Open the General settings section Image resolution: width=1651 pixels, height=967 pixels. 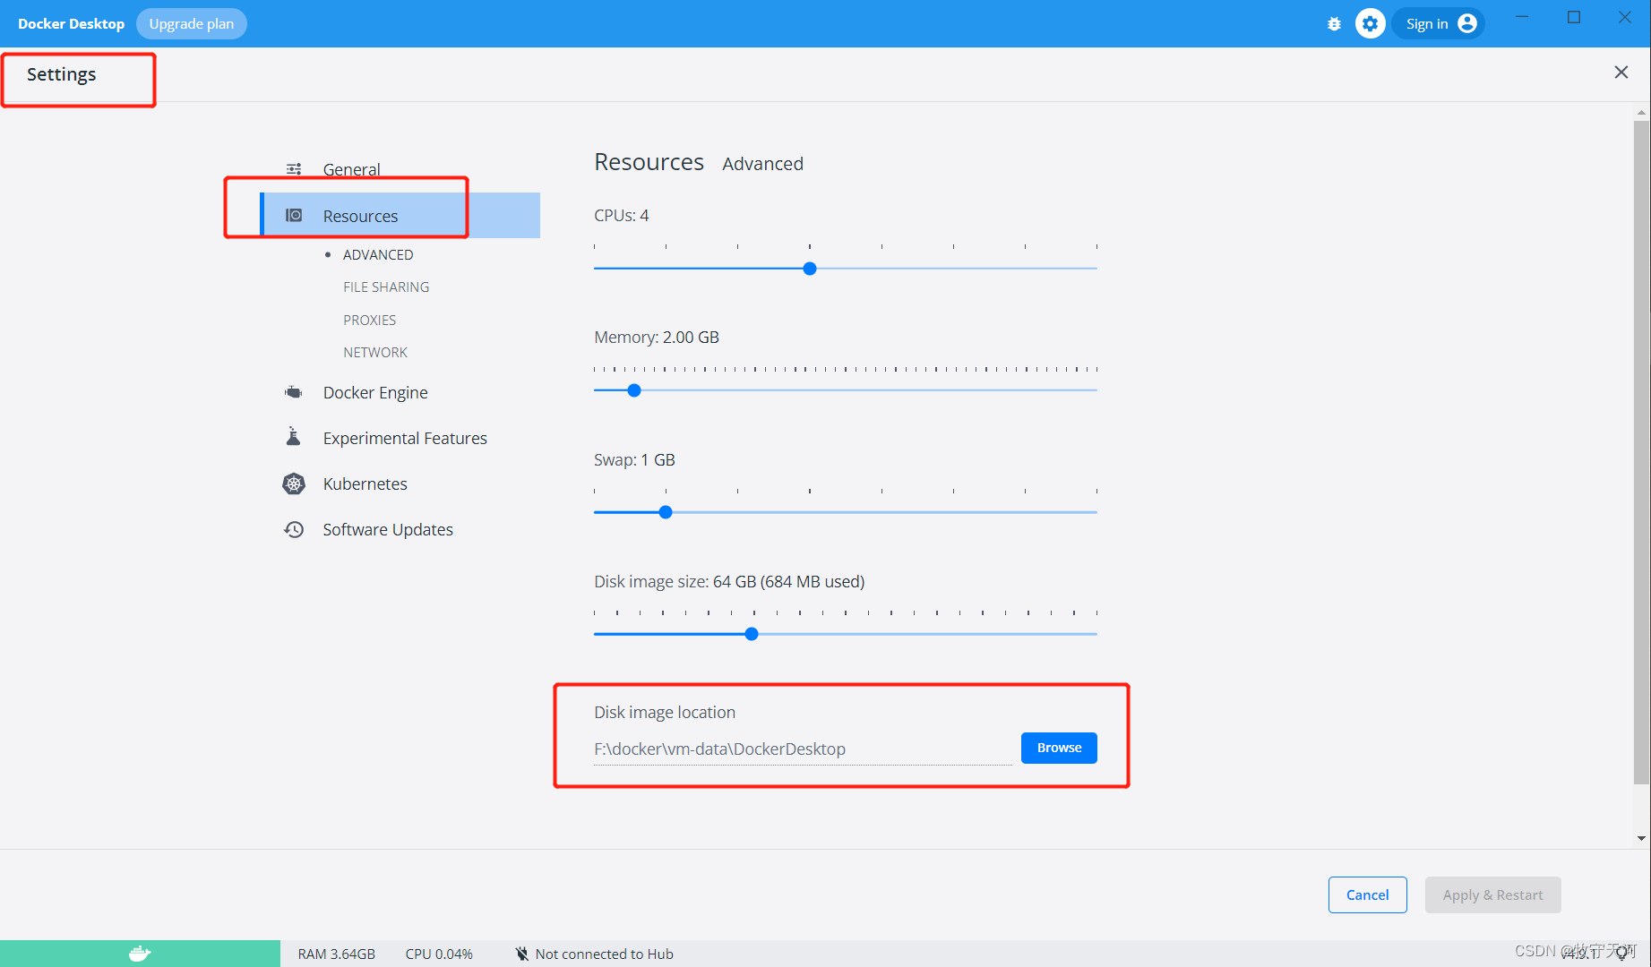(x=351, y=169)
